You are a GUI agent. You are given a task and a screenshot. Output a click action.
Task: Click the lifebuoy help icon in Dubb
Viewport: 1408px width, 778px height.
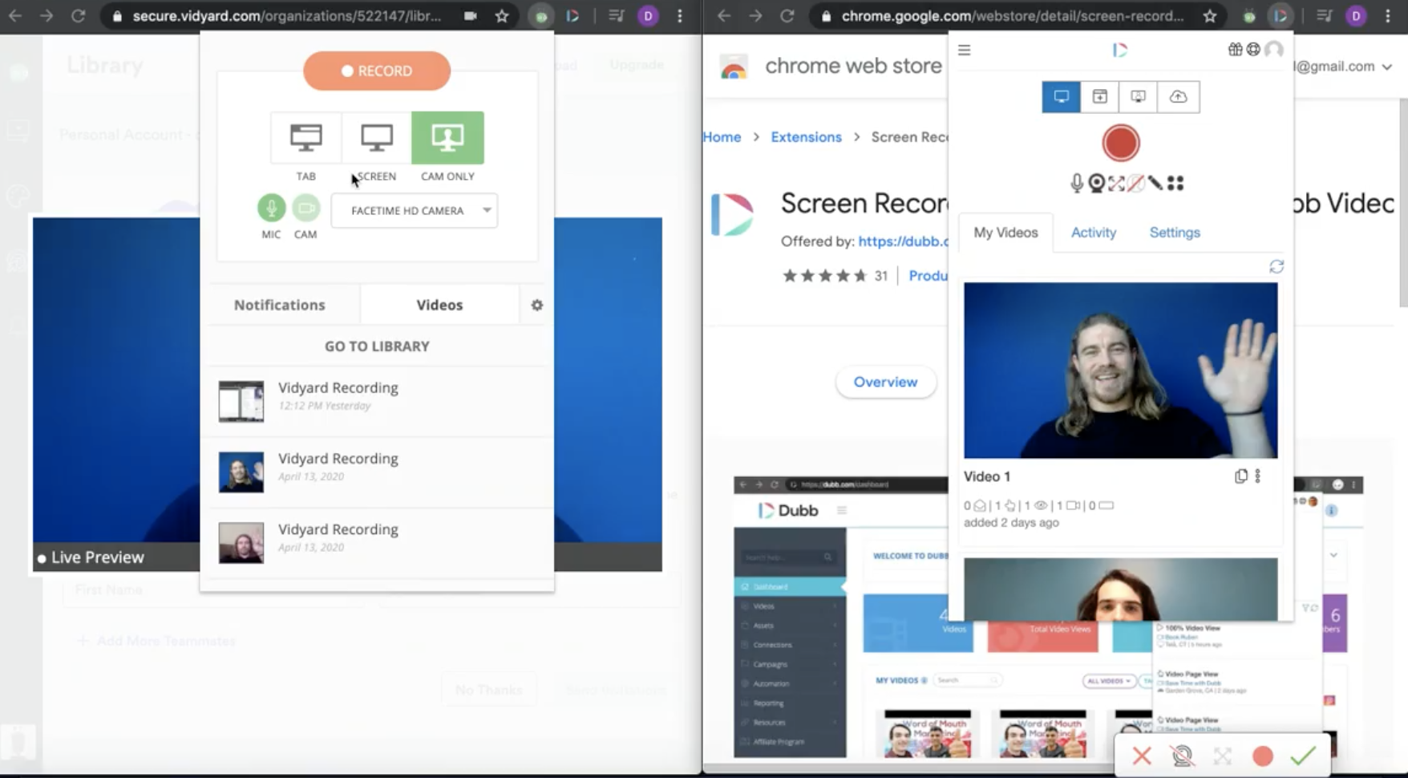click(1253, 50)
